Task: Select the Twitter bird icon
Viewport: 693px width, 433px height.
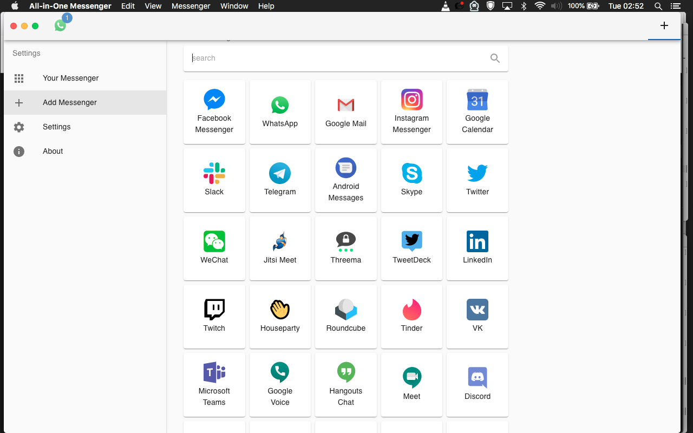Action: (478, 173)
